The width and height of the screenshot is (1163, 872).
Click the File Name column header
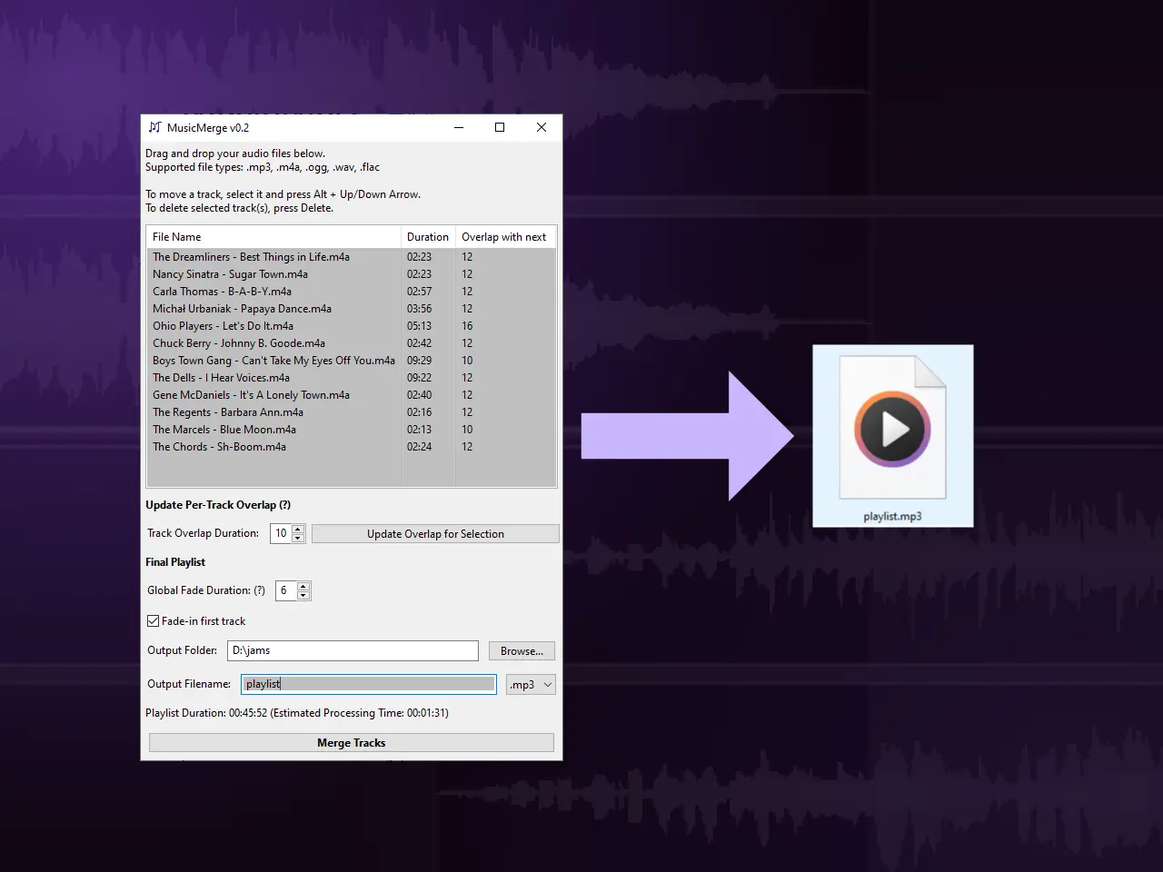coord(176,236)
